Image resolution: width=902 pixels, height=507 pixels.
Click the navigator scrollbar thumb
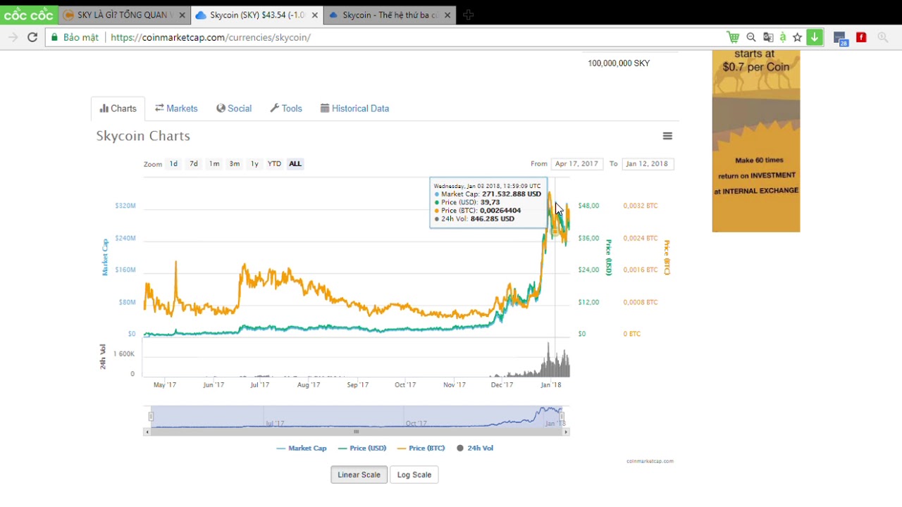356,432
